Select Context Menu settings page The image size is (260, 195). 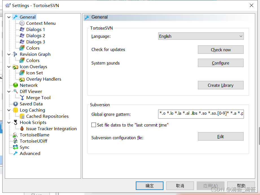(x=41, y=23)
